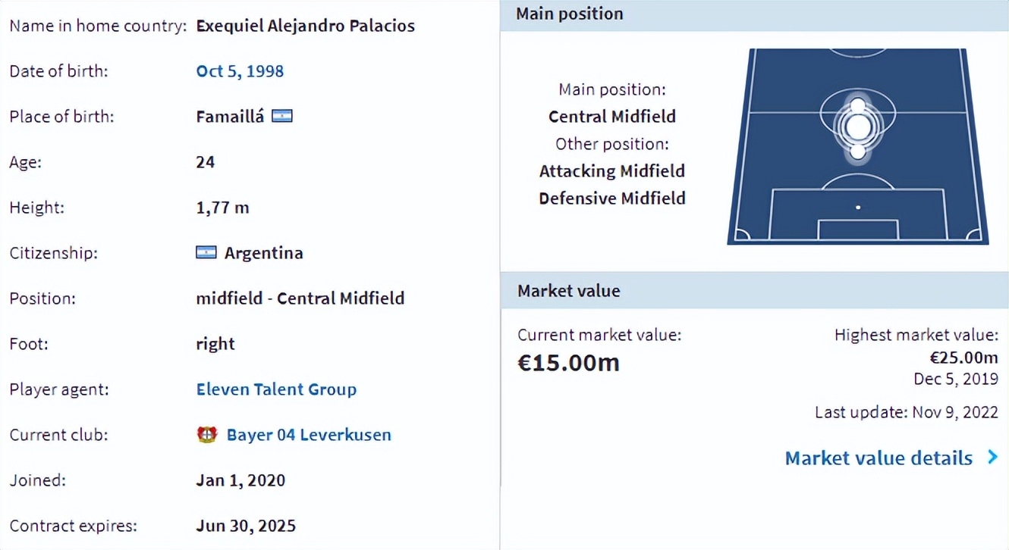
Task: Click the Bayer 04 Leverkusen club crest
Action: coord(207,435)
